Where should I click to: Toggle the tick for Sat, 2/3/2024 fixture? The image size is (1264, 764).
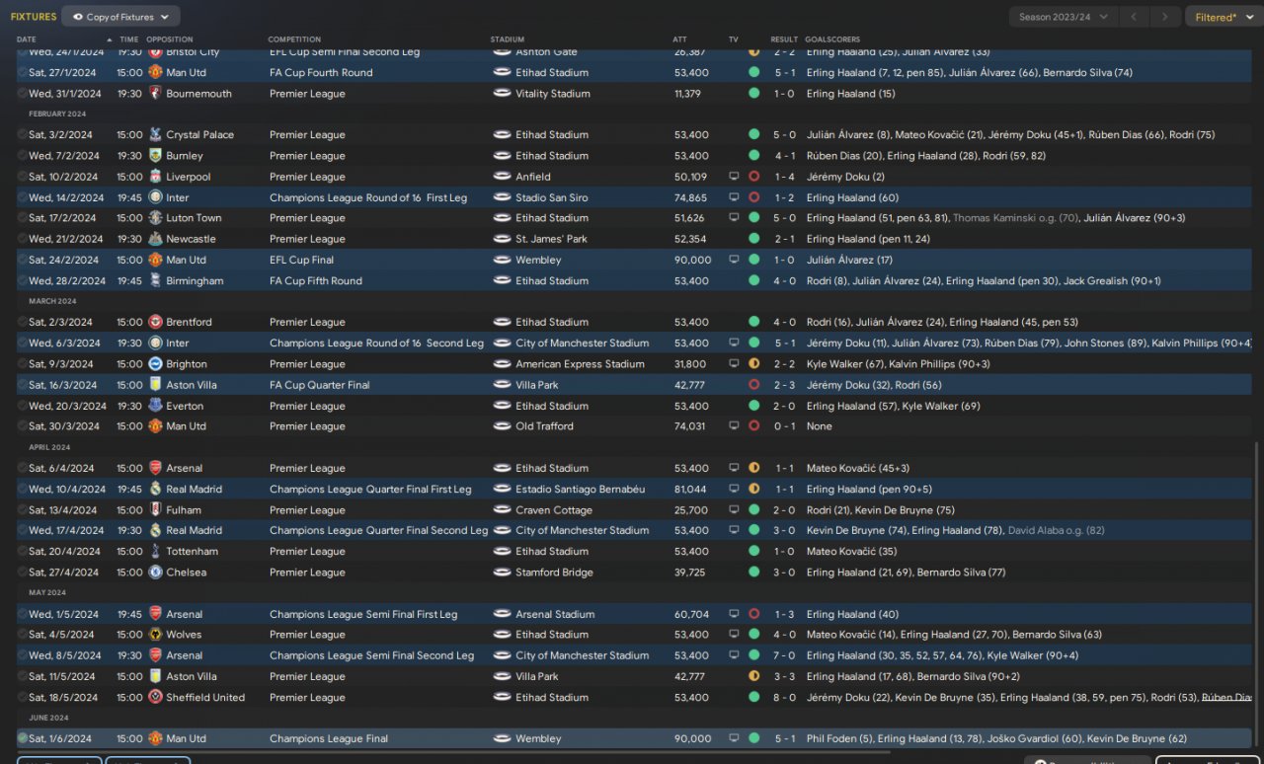pos(23,322)
